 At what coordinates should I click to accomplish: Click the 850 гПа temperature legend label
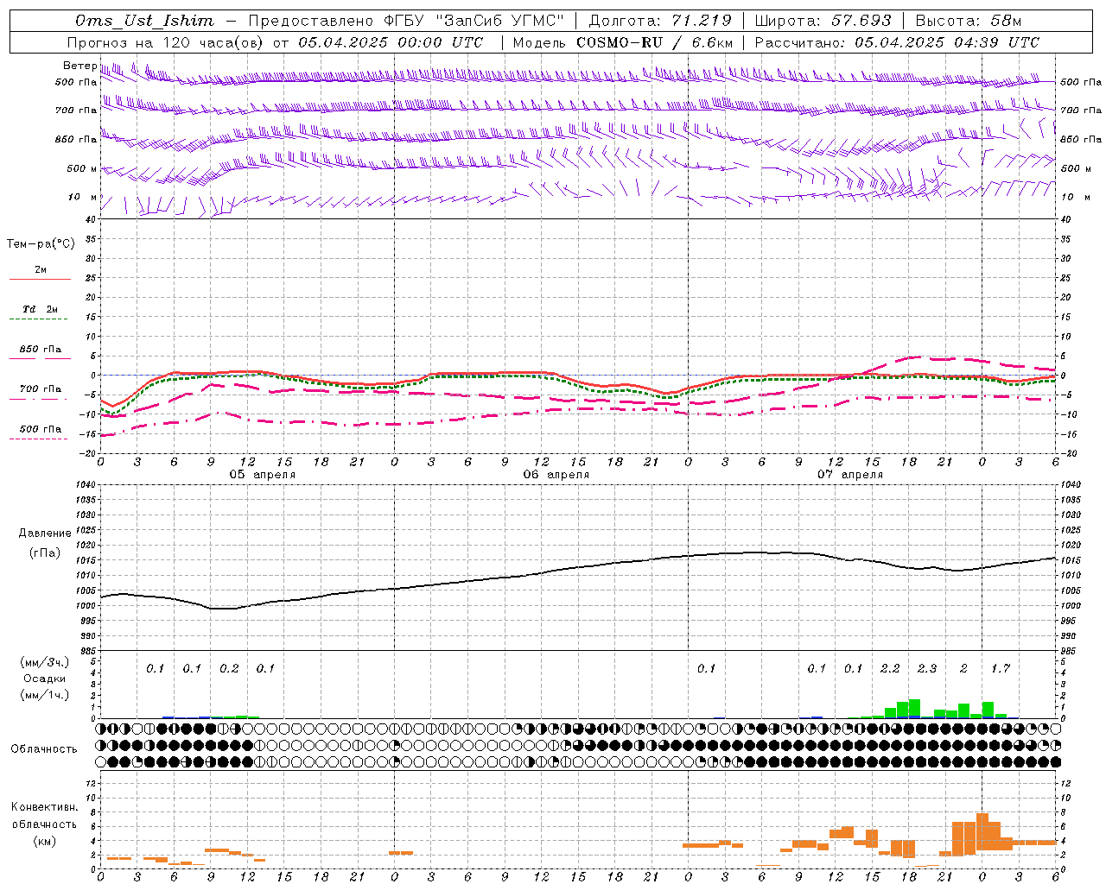[41, 350]
